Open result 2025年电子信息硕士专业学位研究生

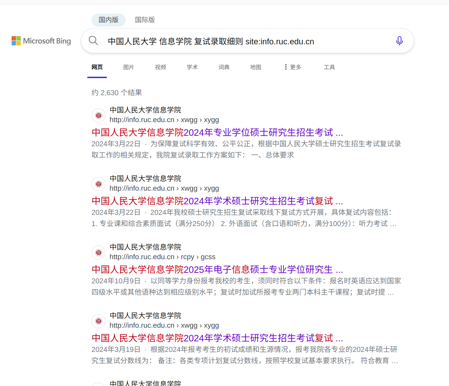(217, 269)
